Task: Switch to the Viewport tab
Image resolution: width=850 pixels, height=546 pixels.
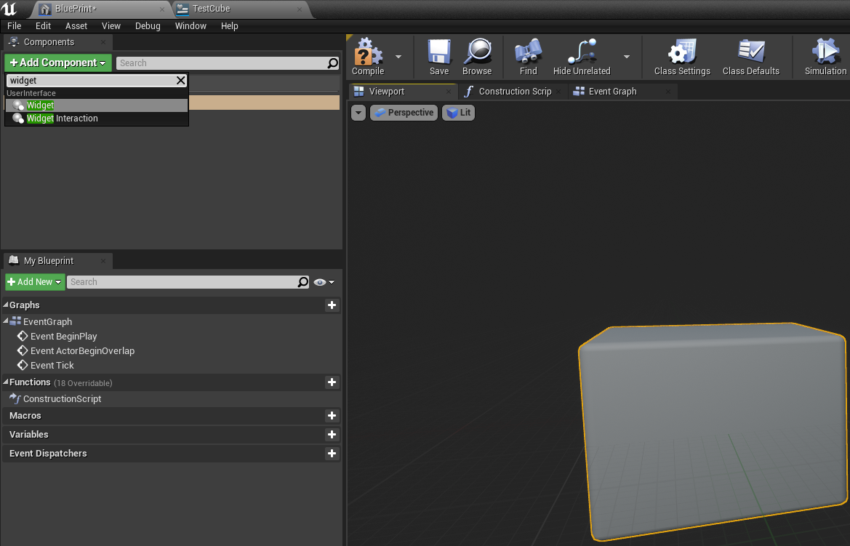Action: (x=404, y=92)
